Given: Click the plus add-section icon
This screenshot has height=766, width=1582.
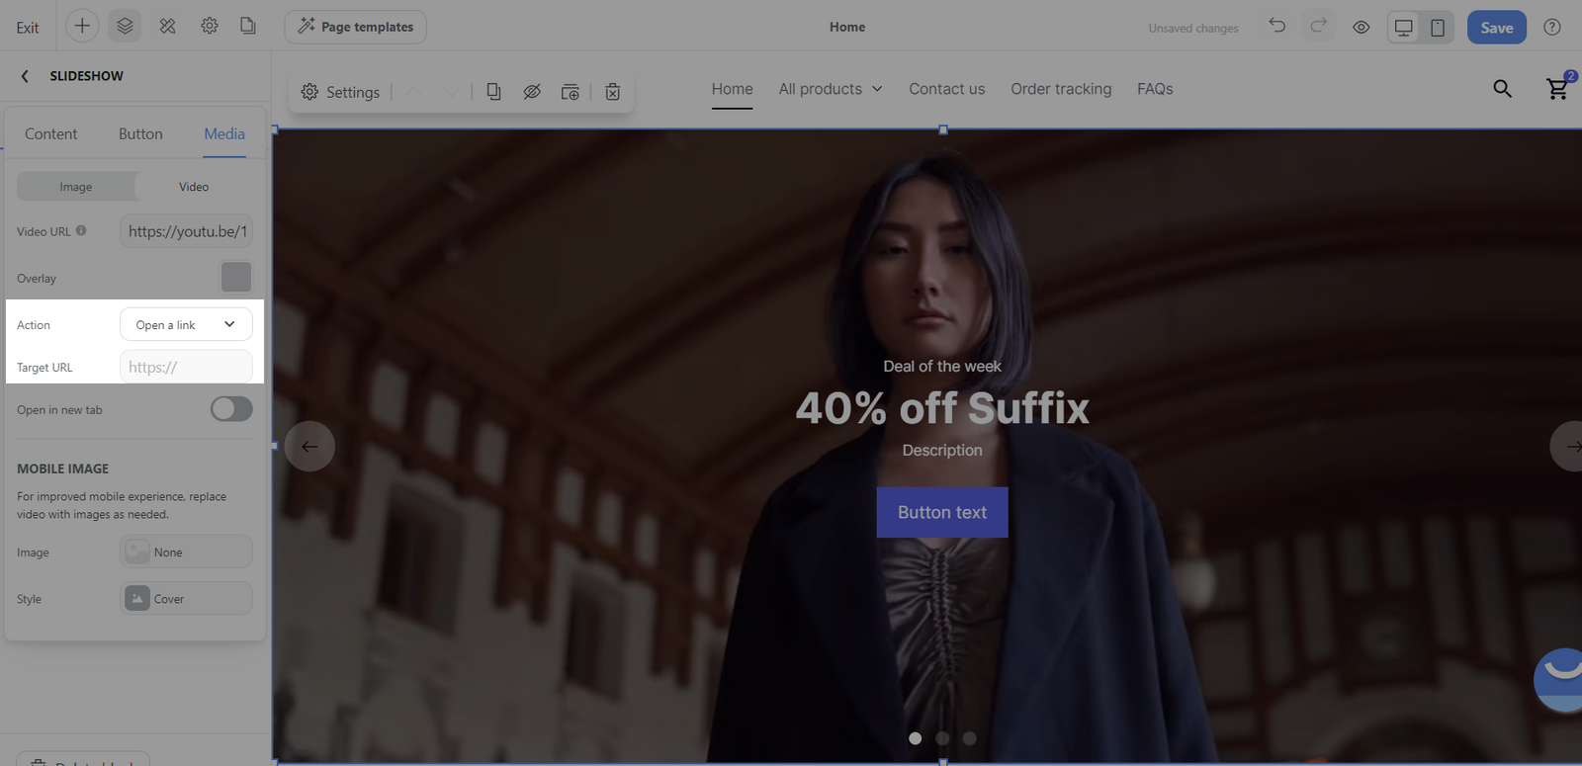Looking at the screenshot, I should point(82,27).
